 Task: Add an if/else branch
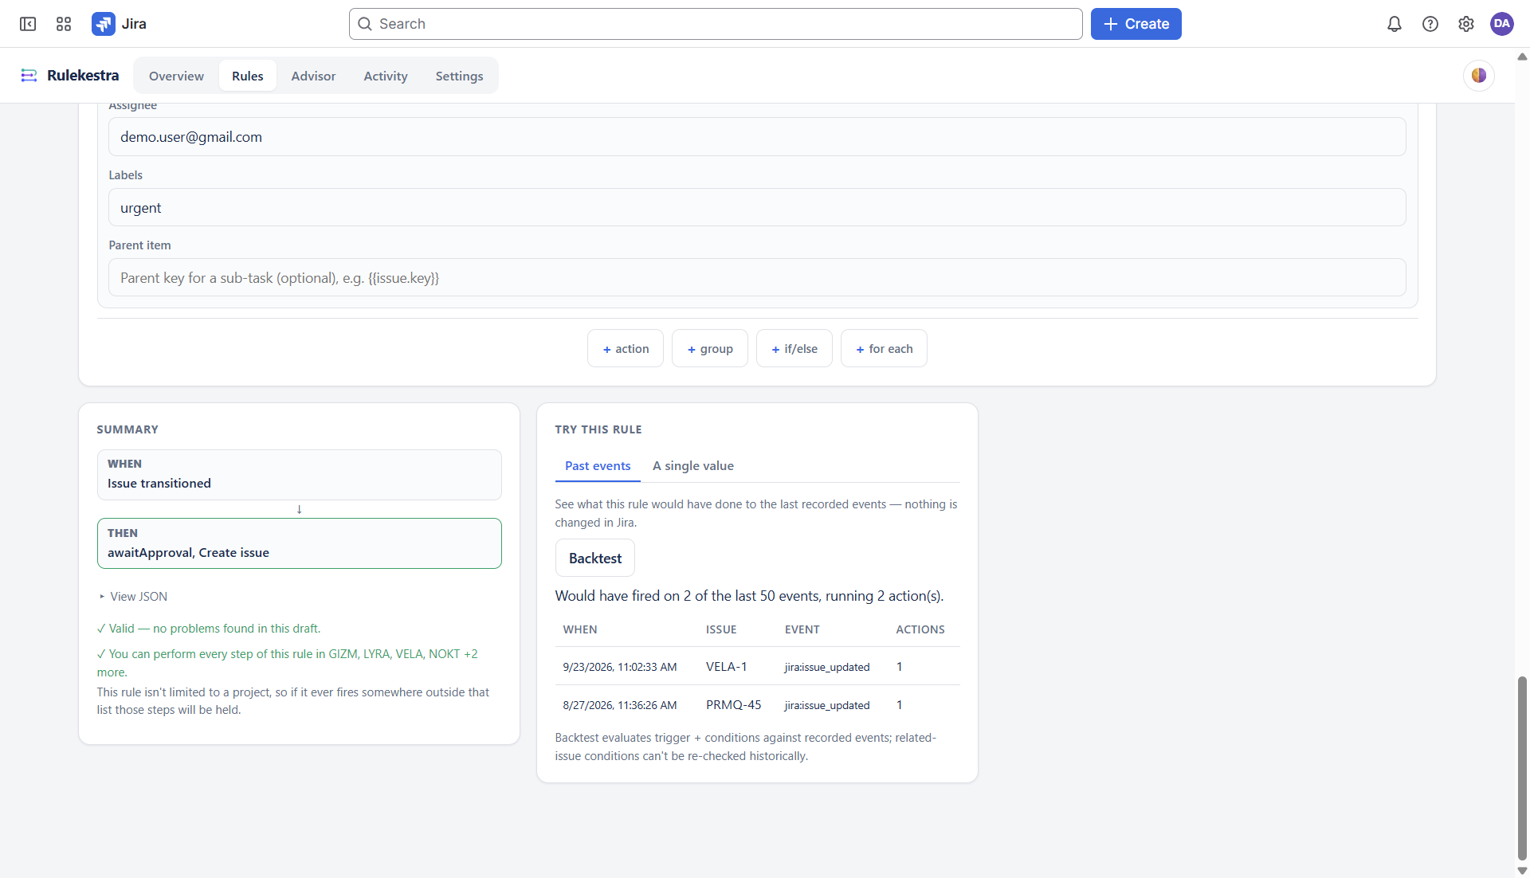(x=794, y=348)
